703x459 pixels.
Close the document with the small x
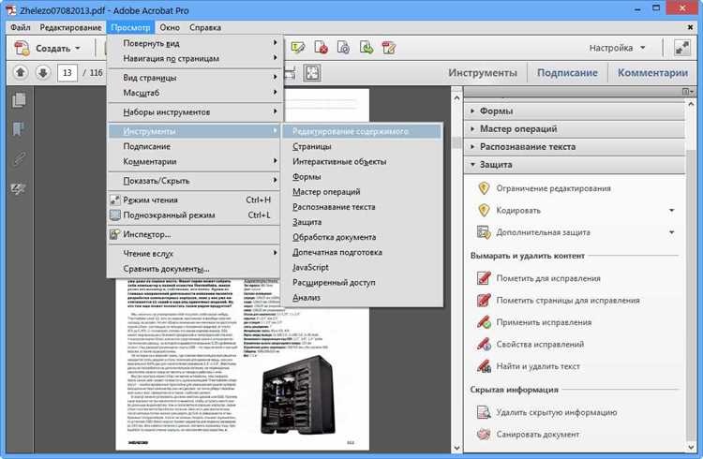point(691,27)
